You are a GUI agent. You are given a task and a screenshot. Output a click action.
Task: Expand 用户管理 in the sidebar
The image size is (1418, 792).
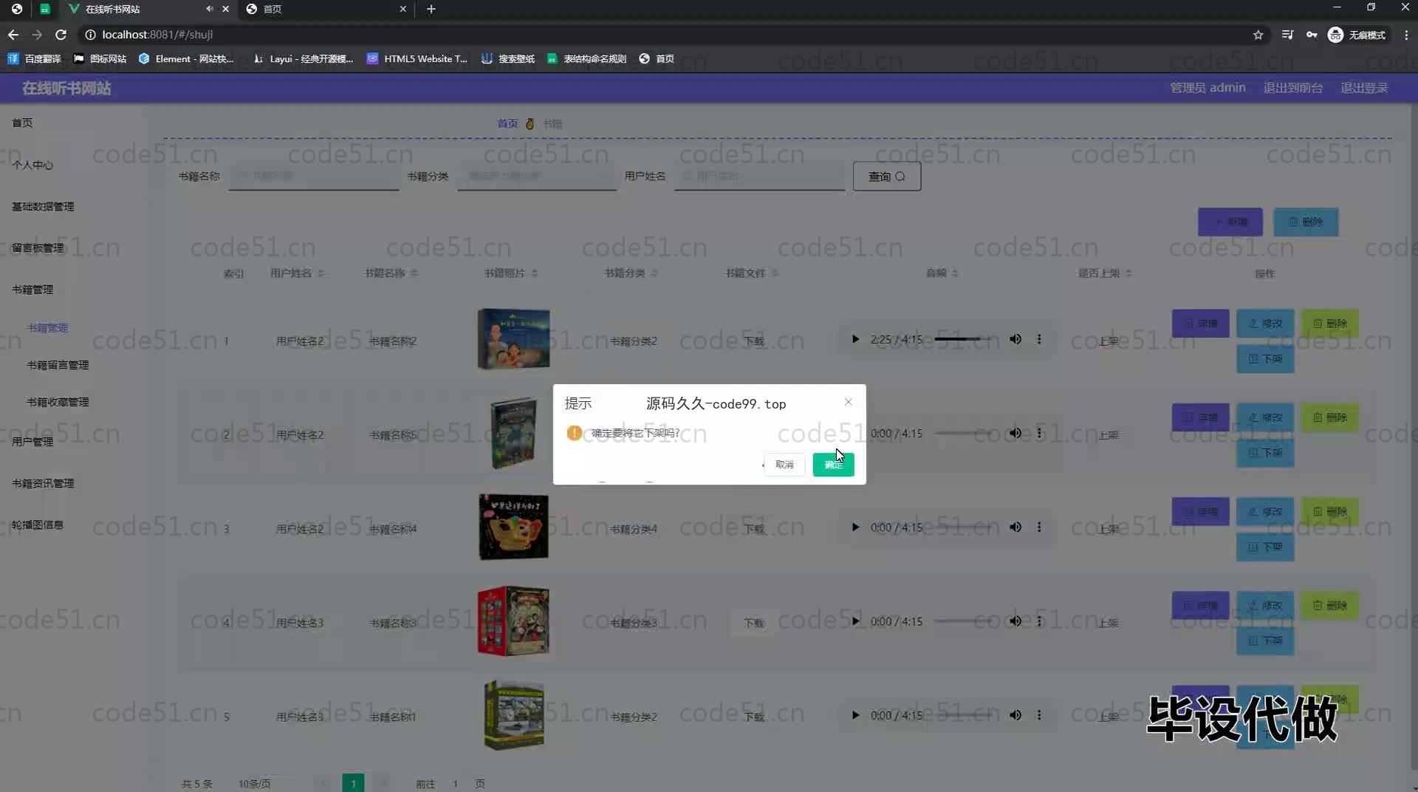(32, 441)
